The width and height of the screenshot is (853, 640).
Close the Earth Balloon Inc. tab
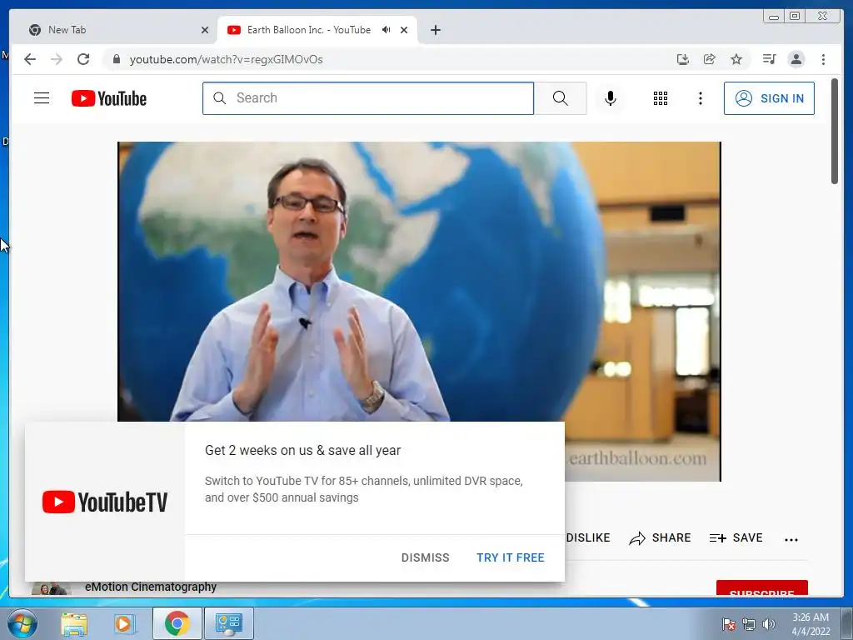coord(404,30)
